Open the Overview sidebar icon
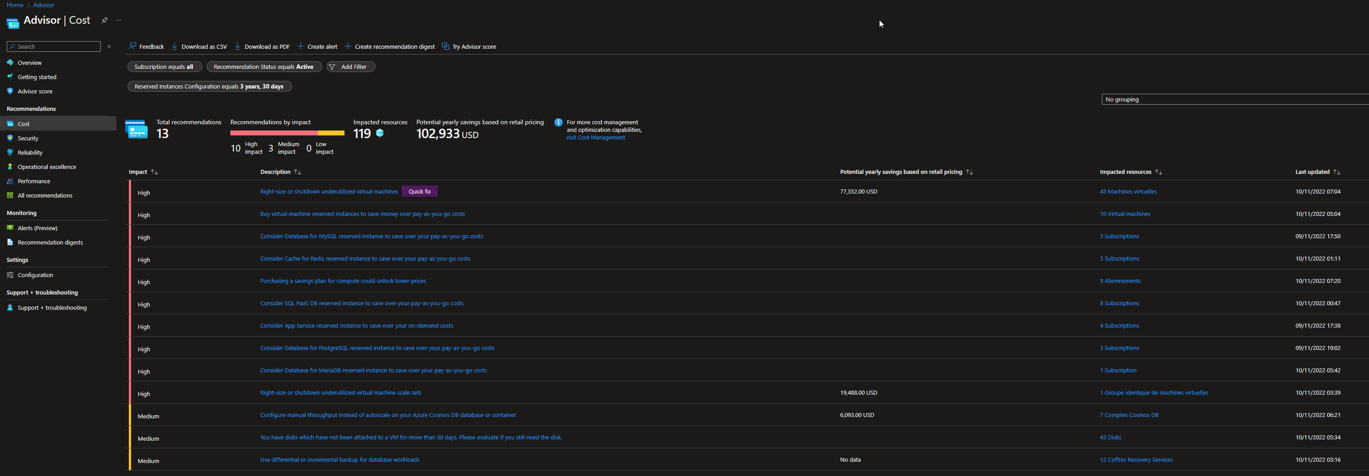 [10, 63]
